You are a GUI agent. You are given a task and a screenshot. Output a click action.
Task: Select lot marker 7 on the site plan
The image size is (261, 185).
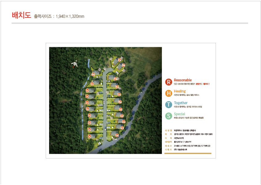(x=87, y=97)
